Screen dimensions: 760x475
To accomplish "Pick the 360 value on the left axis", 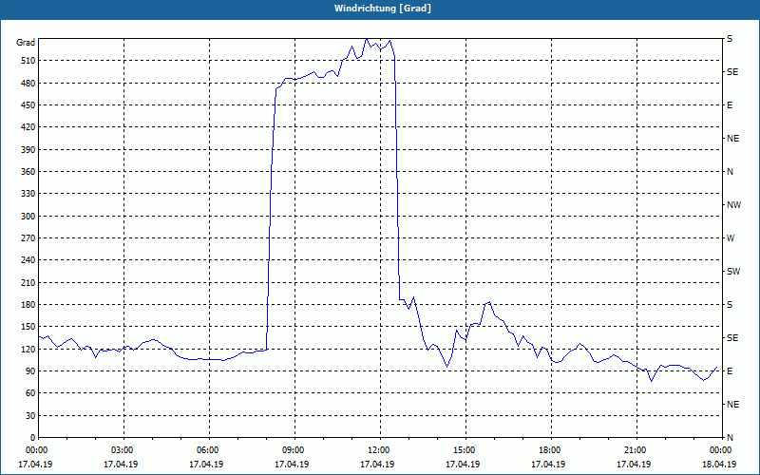I will 28,172.
